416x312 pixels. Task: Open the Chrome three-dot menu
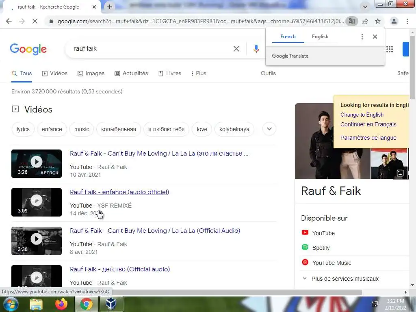(x=407, y=21)
